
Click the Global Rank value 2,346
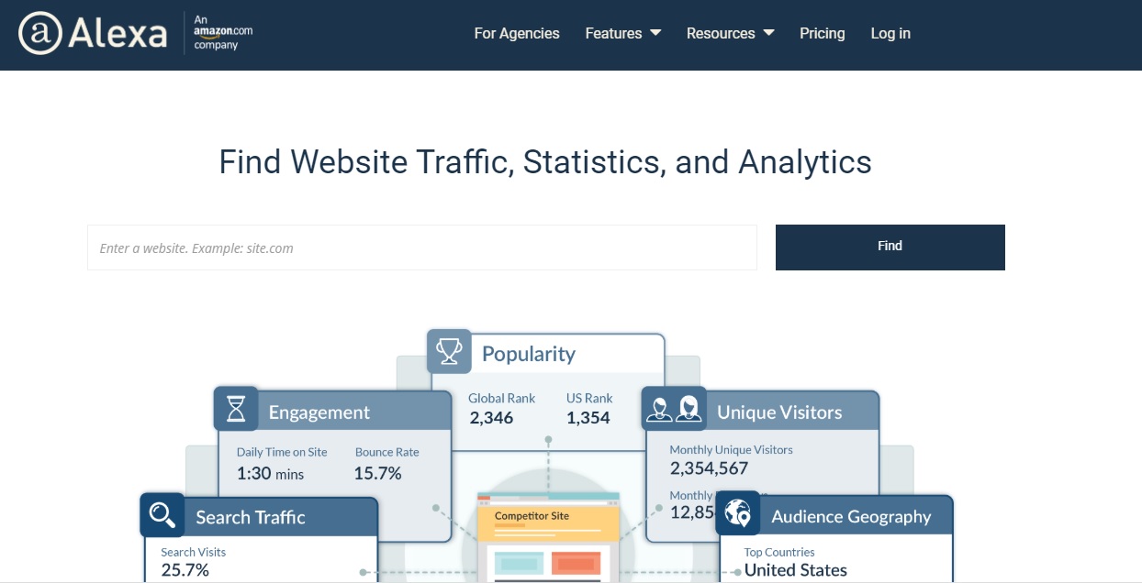point(491,418)
